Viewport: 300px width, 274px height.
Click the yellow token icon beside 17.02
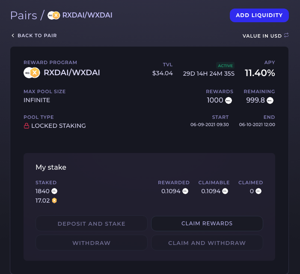click(x=54, y=200)
